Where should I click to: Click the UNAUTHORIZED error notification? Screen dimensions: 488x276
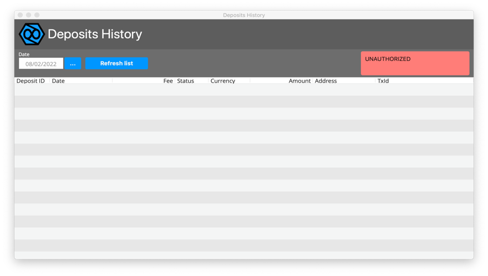(x=415, y=63)
